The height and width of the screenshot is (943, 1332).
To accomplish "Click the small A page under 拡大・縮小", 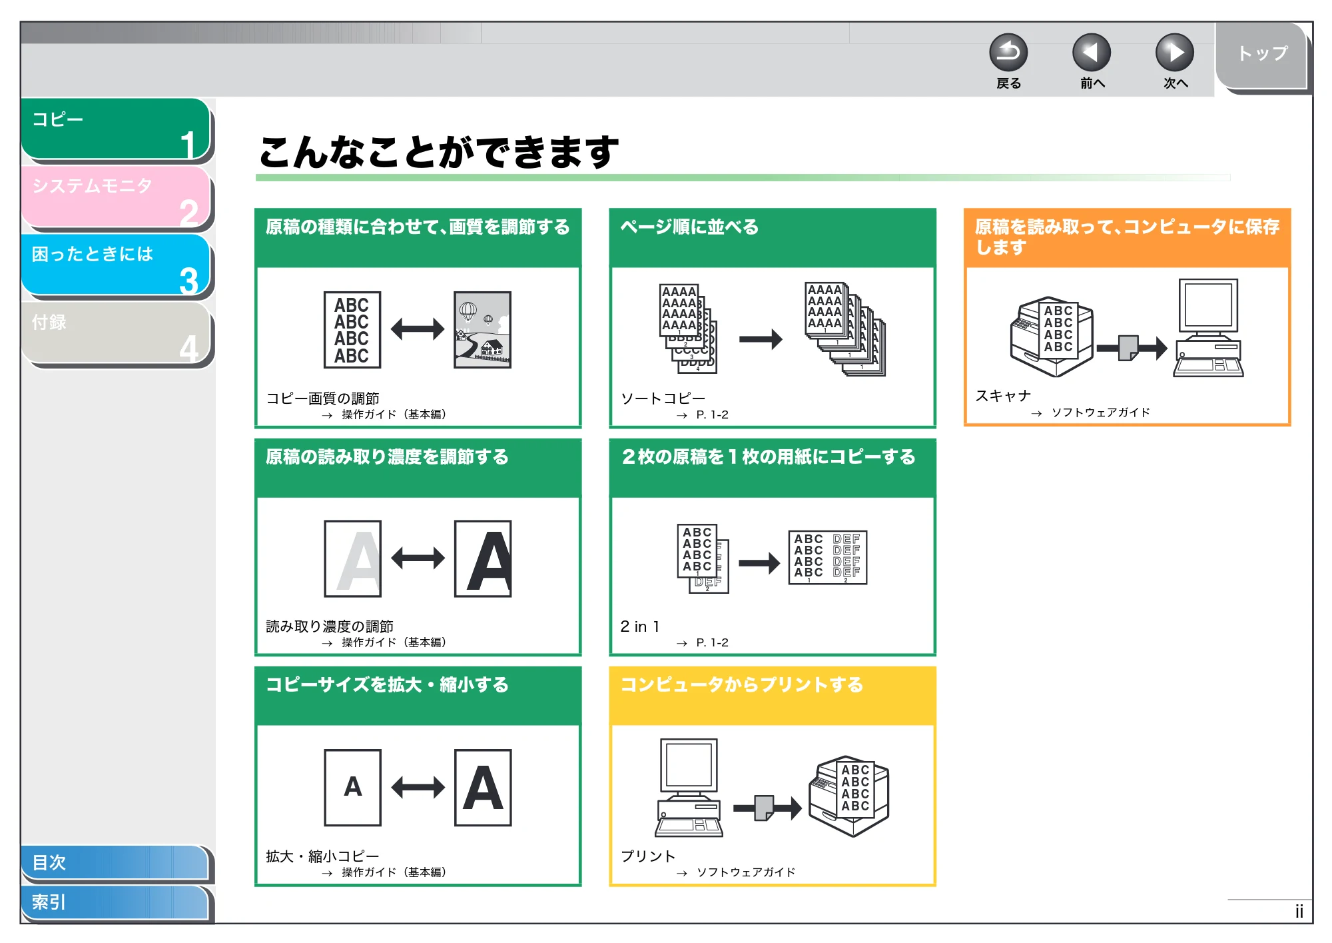I will (x=353, y=788).
